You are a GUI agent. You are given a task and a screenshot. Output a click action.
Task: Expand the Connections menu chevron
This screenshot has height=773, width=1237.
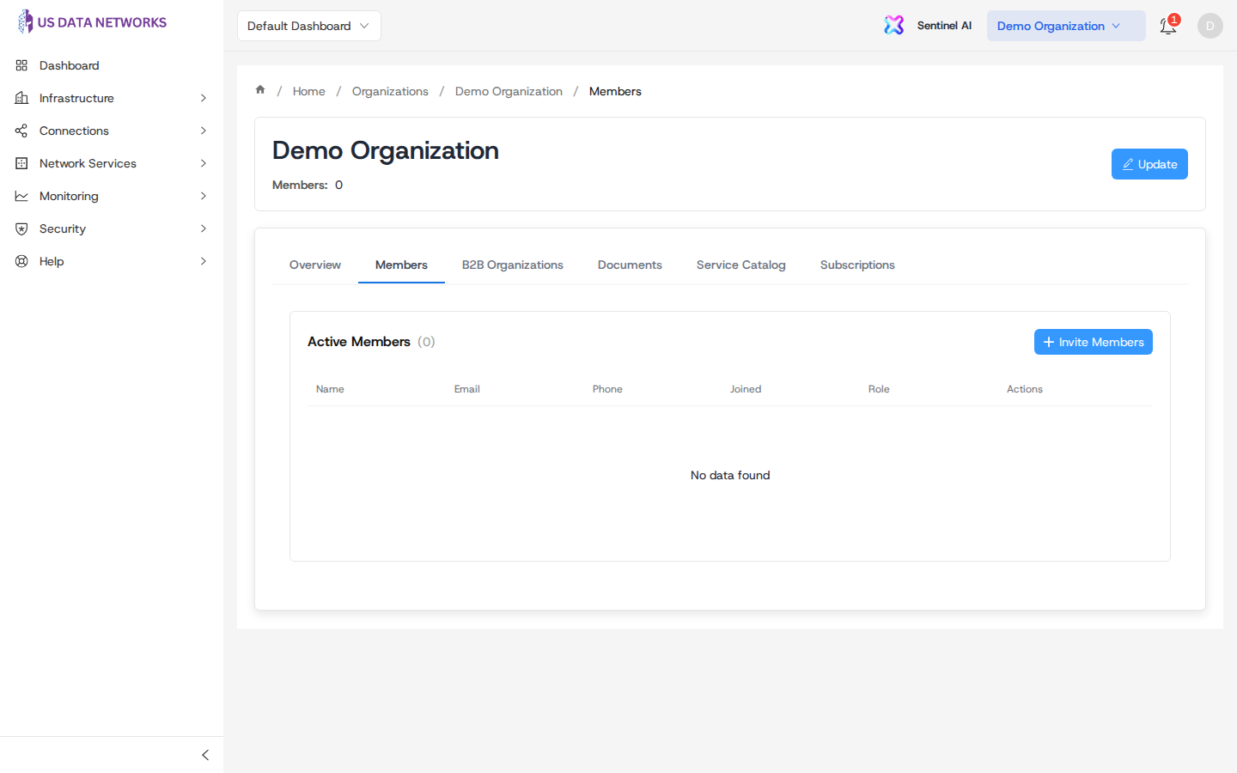(x=204, y=131)
